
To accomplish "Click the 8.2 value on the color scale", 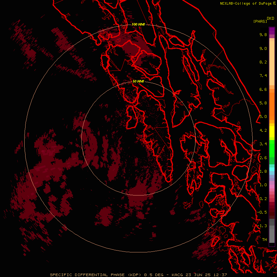I will click(263, 62).
